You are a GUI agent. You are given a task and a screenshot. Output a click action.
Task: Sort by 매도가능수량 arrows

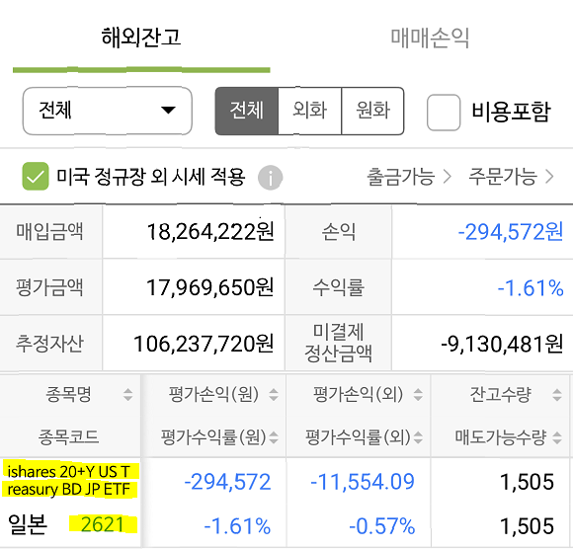[x=557, y=437]
